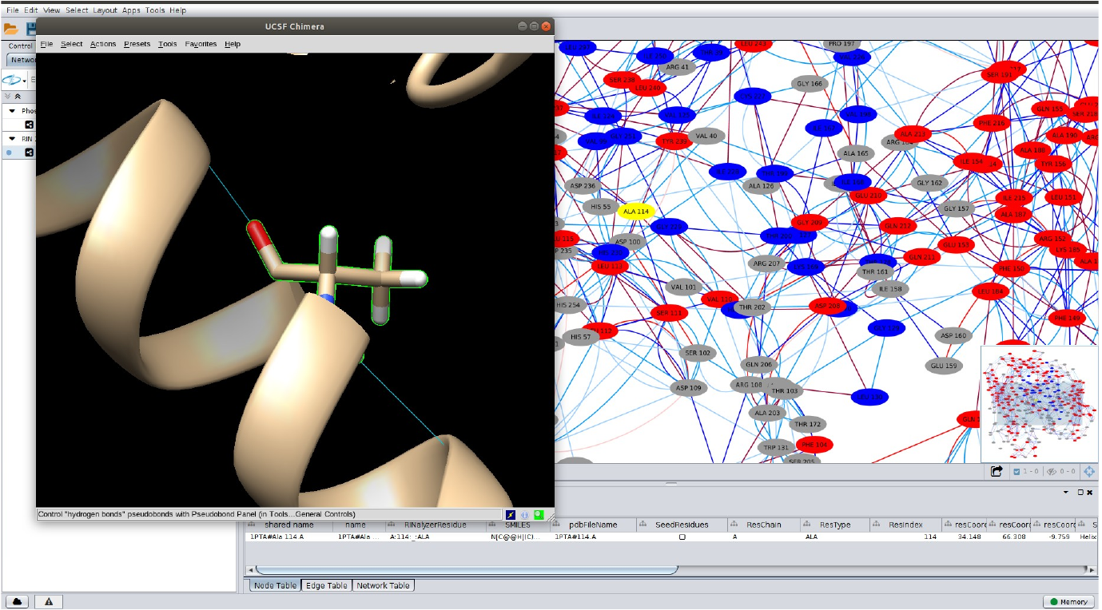Select the ASP 160 node
Viewport: 1102px width, 610px height.
point(953,336)
